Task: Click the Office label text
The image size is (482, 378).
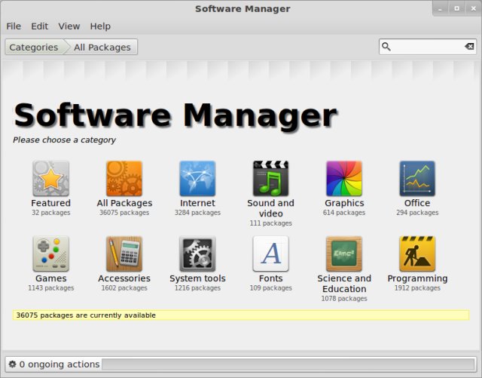Action: 417,203
